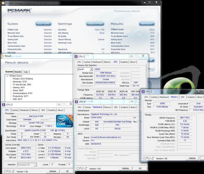The image size is (204, 174).
Task: Click the CPU-Z icon in Memory window title
Action: [x=143, y=92]
